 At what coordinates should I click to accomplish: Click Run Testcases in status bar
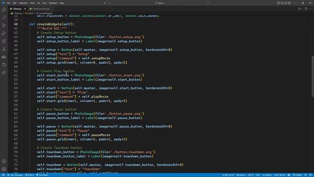(15, 175)
